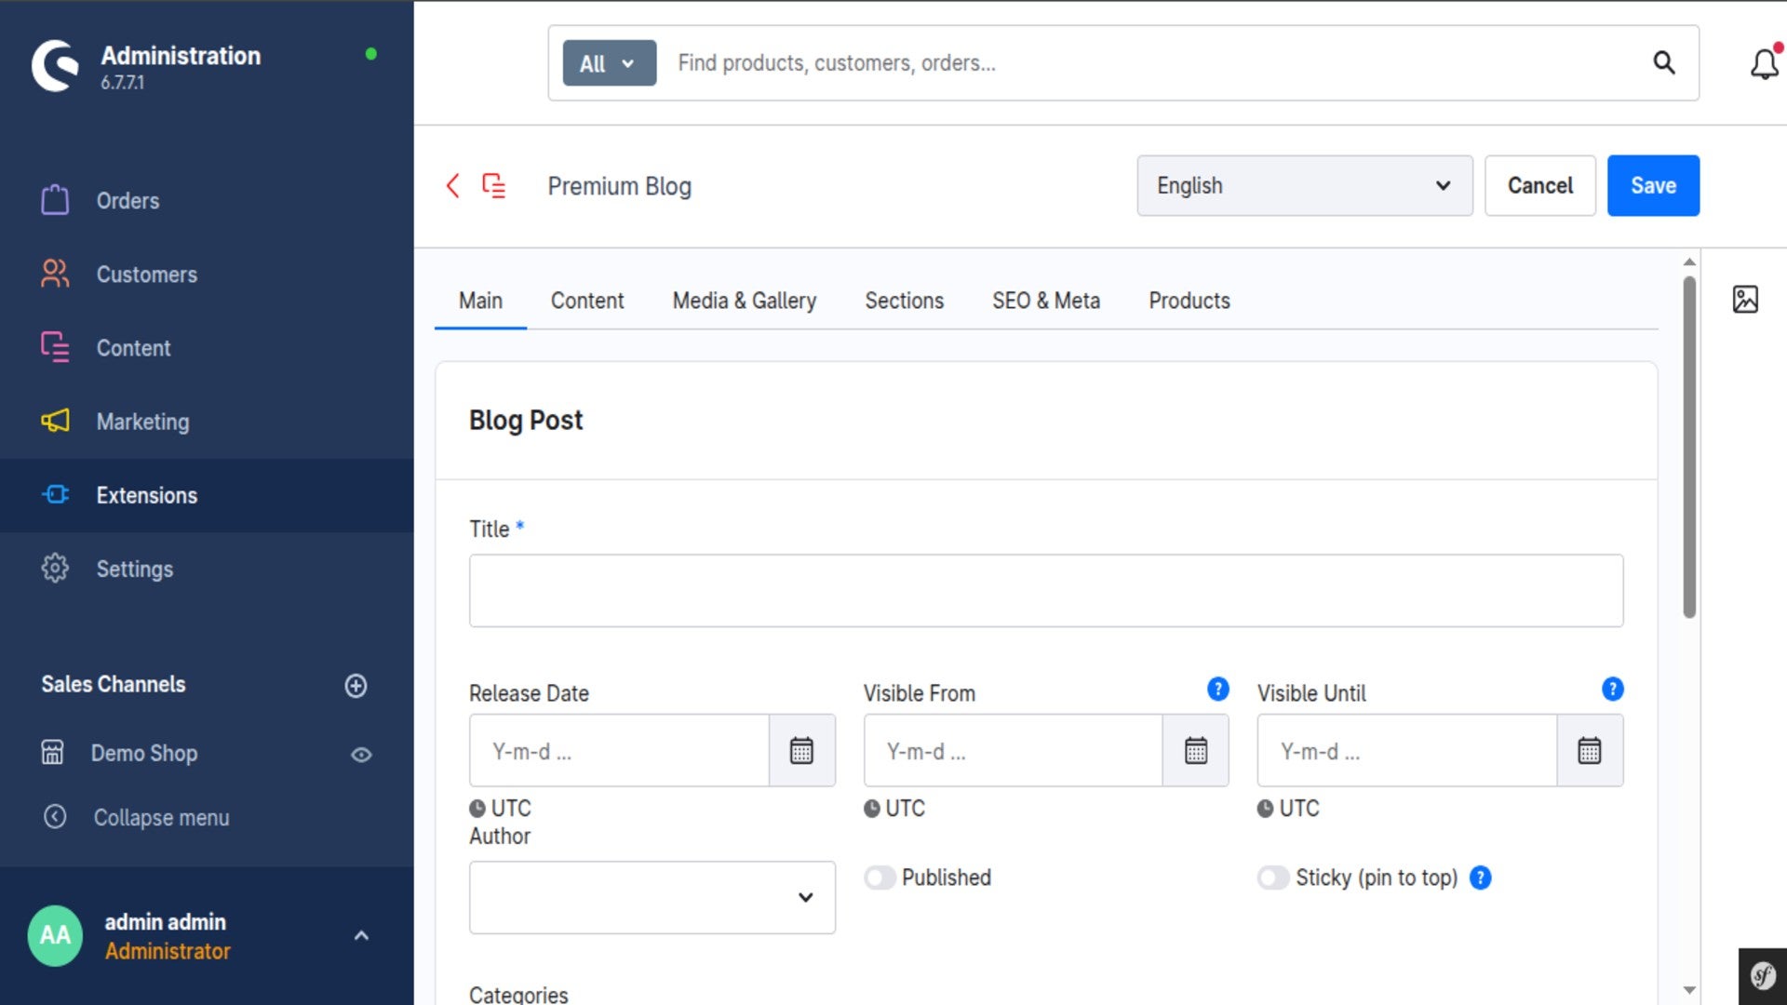Open the All search filter dropdown

click(x=609, y=63)
